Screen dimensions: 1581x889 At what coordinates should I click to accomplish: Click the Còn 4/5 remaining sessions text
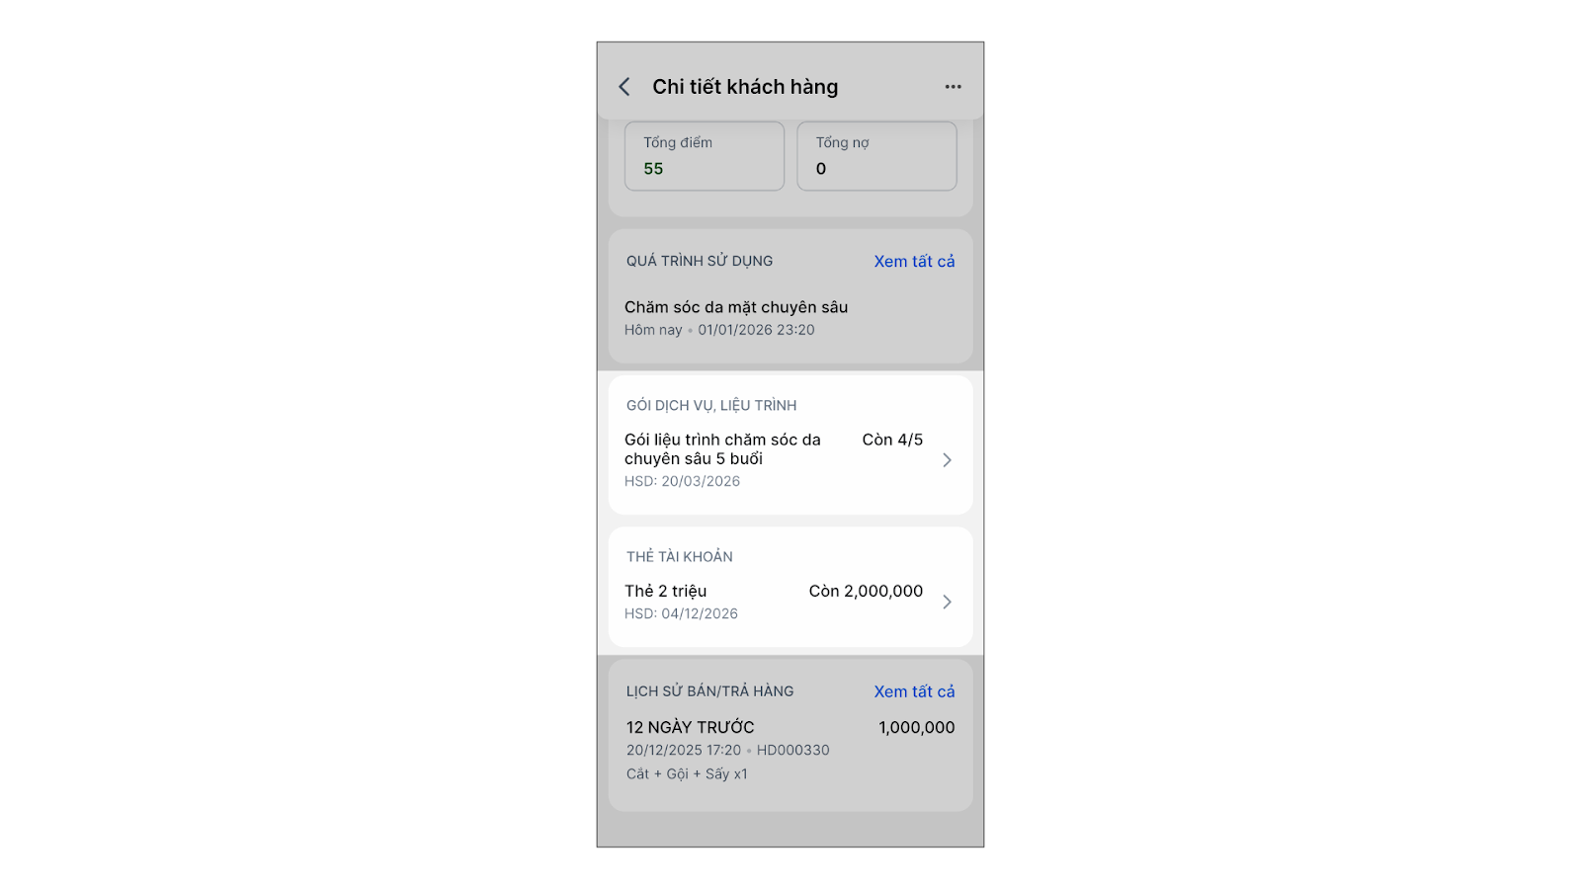[892, 440]
